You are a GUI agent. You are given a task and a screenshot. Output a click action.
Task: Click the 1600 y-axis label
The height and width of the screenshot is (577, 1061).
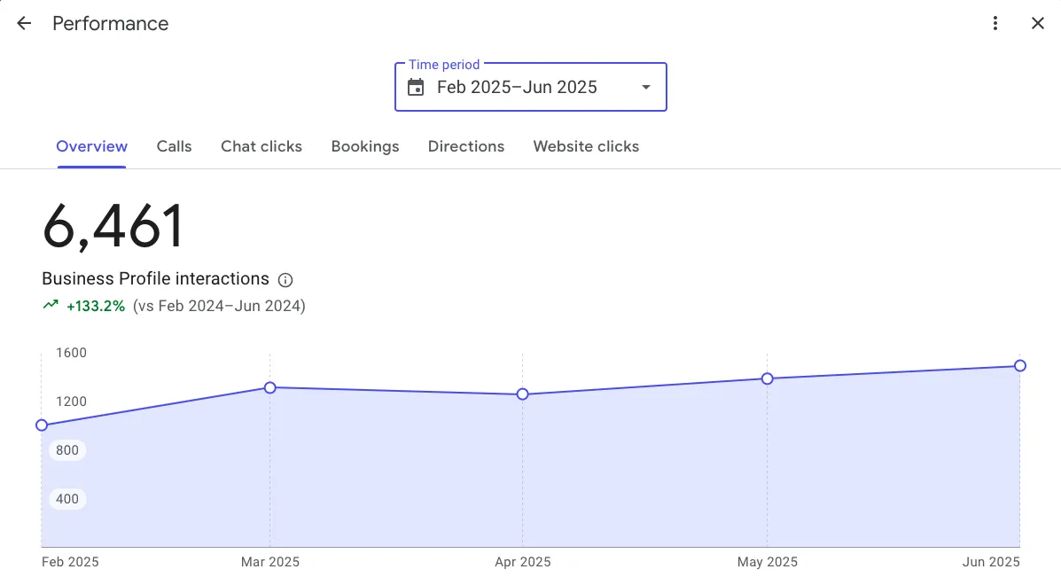[71, 353]
